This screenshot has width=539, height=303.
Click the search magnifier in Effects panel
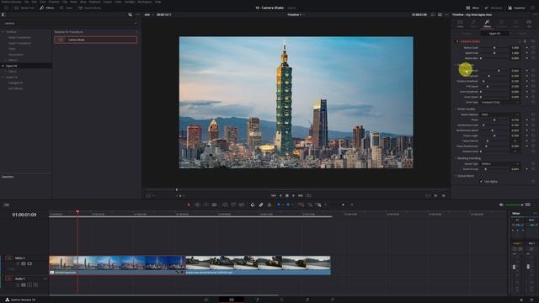(130, 15)
